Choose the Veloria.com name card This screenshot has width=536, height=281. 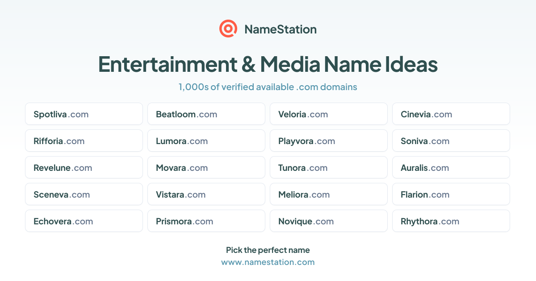click(x=329, y=114)
